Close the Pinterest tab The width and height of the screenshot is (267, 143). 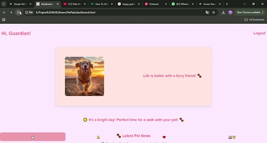tap(166, 4)
